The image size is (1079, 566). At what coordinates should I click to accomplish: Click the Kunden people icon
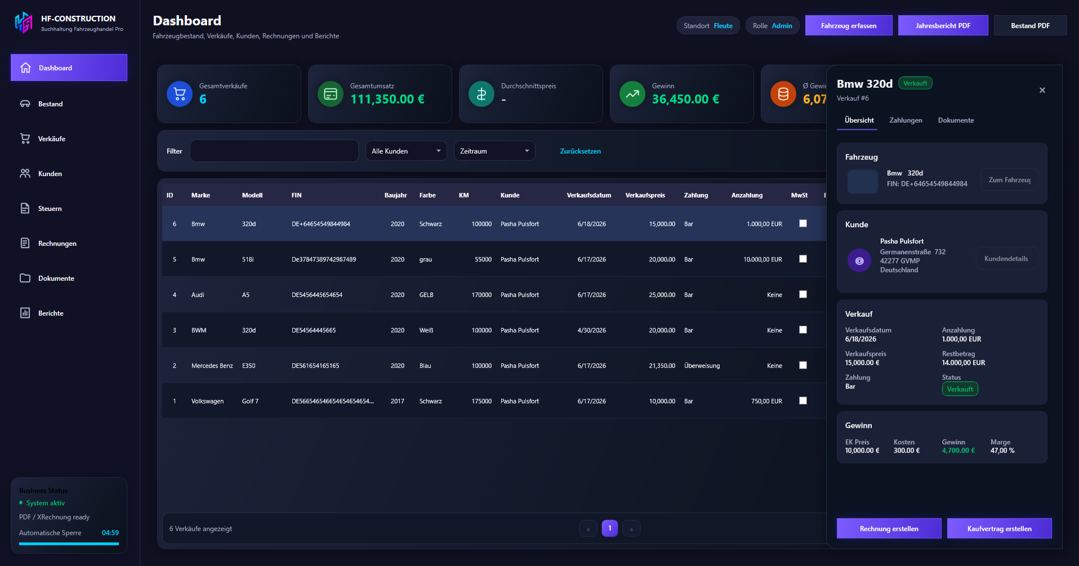pos(25,173)
